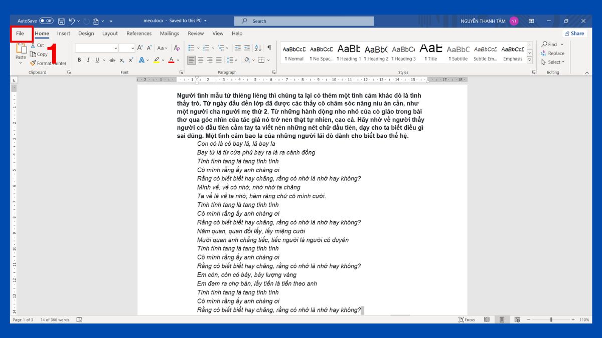This screenshot has height=338, width=602.
Task: Toggle Italic formatting
Action: point(88,60)
